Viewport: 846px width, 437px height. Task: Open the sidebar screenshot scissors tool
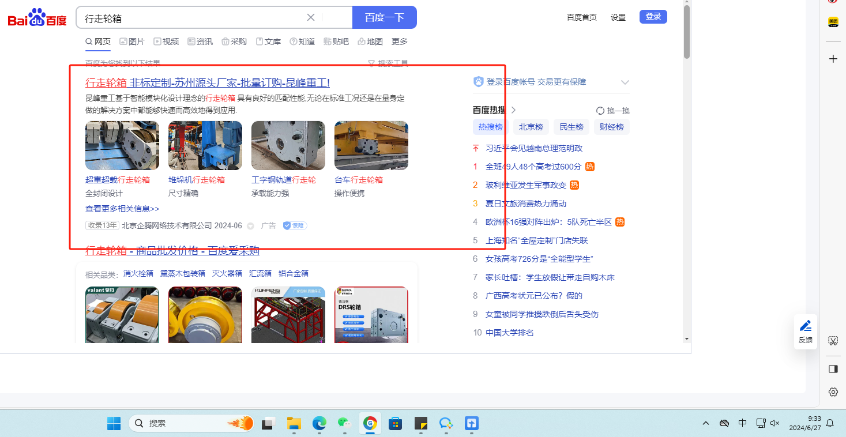(x=833, y=341)
